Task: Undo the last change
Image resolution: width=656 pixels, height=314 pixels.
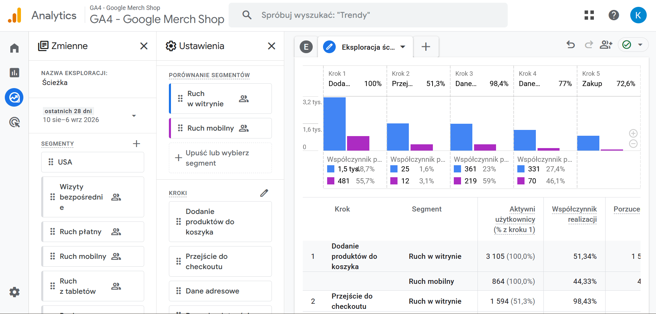Action: pyautogui.click(x=571, y=45)
